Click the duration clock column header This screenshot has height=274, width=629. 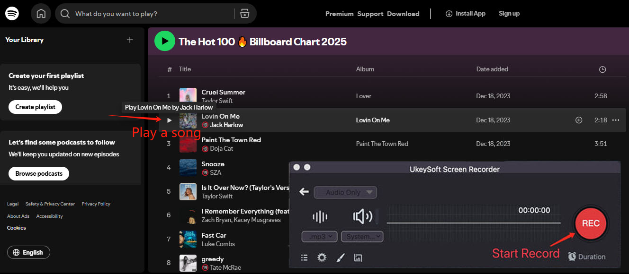[602, 69]
